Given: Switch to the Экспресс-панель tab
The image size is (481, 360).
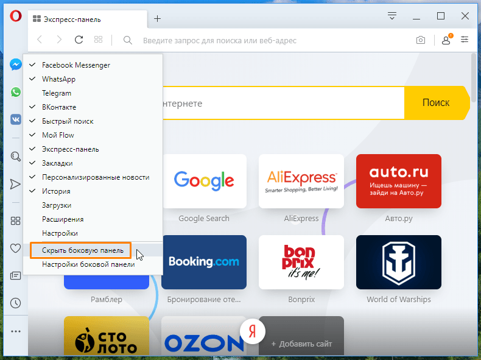Looking at the screenshot, I should pyautogui.click(x=88, y=19).
